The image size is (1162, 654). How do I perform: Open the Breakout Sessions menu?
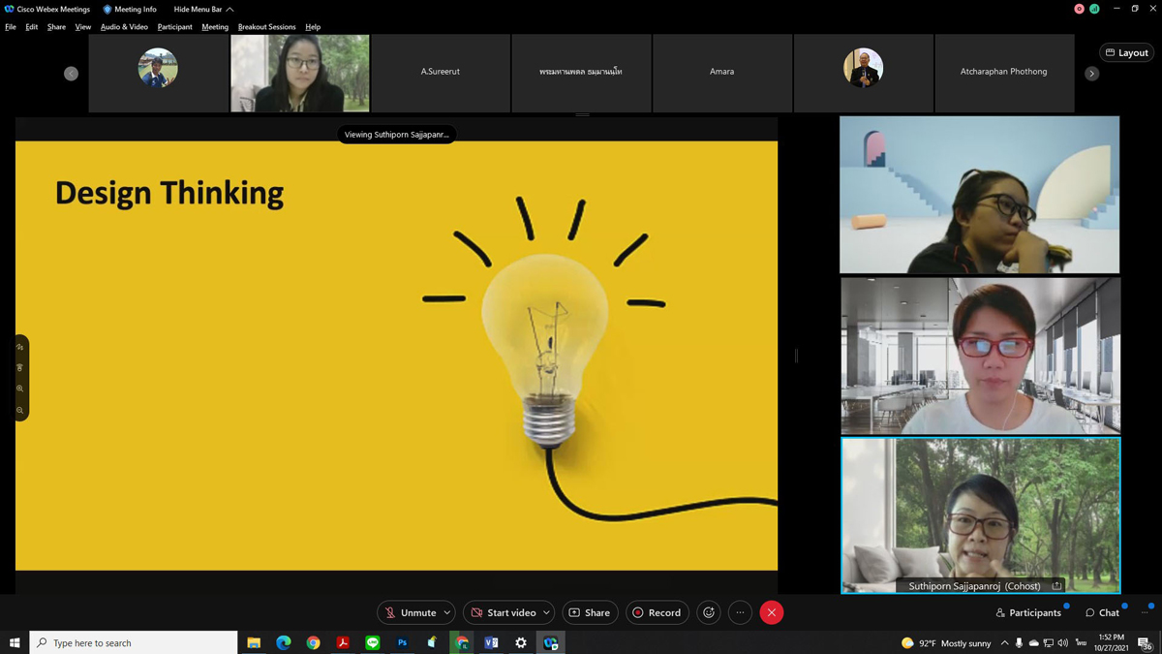[266, 27]
